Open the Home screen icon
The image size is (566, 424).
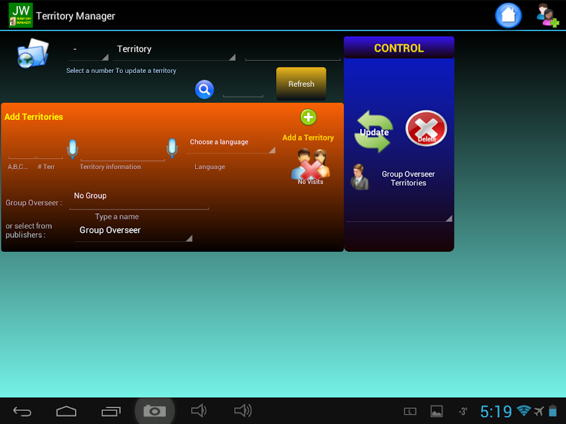(508, 15)
